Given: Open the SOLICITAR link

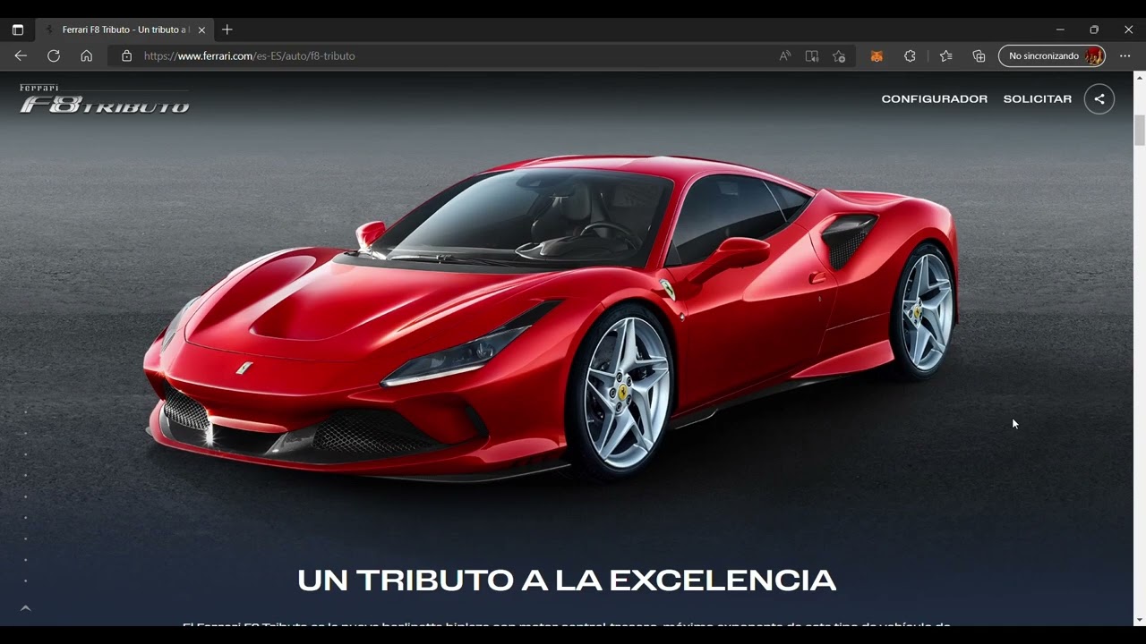Looking at the screenshot, I should (x=1038, y=99).
